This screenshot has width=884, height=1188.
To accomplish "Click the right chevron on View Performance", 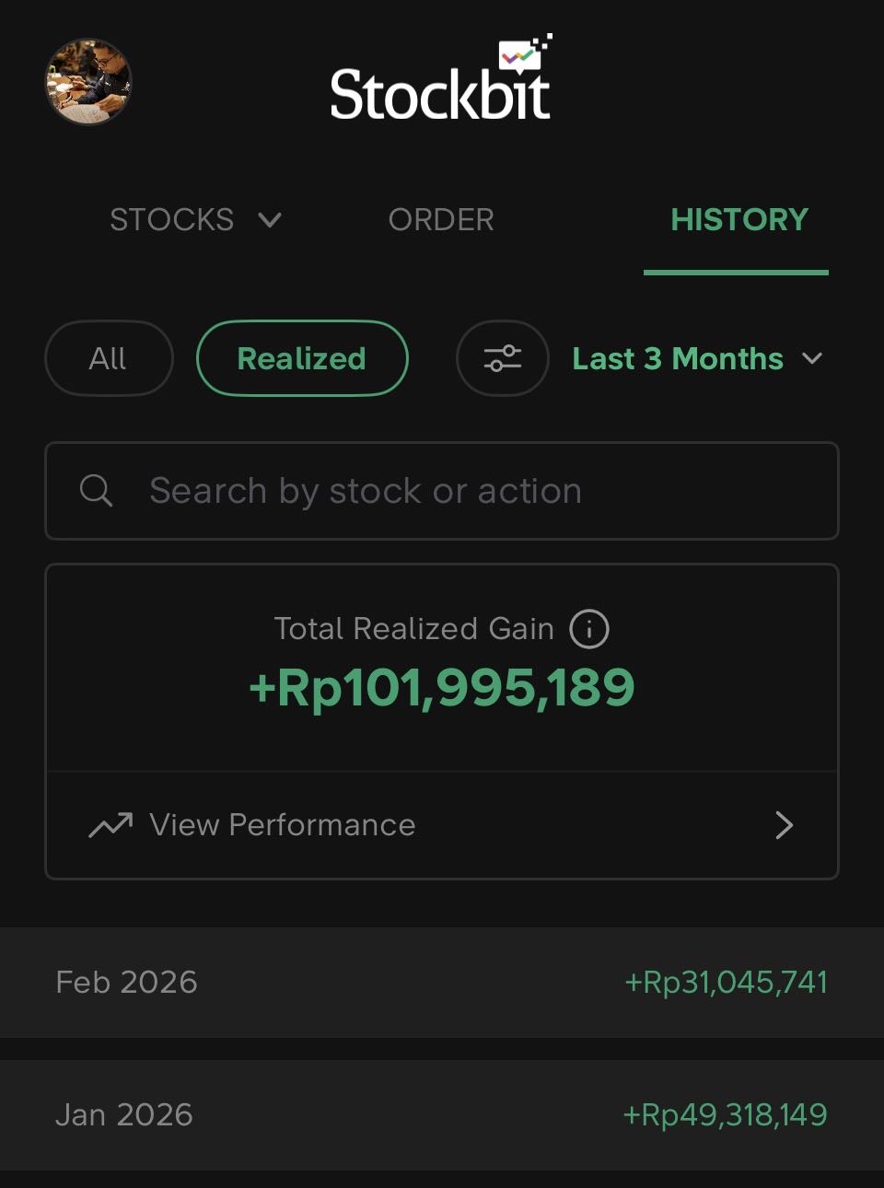I will pyautogui.click(x=784, y=825).
